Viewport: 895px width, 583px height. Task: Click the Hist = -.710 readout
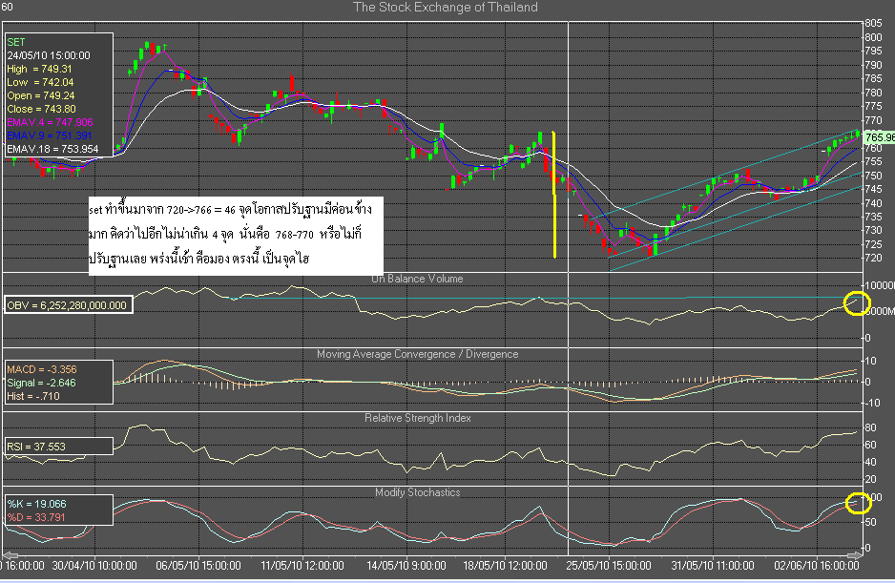click(x=33, y=396)
